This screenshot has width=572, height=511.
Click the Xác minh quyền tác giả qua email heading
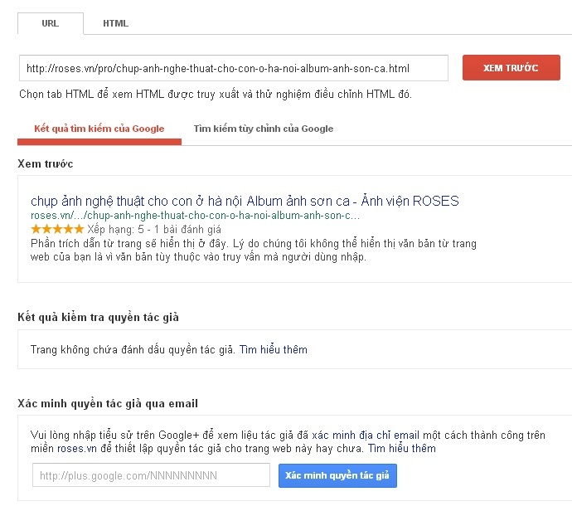pos(108,404)
